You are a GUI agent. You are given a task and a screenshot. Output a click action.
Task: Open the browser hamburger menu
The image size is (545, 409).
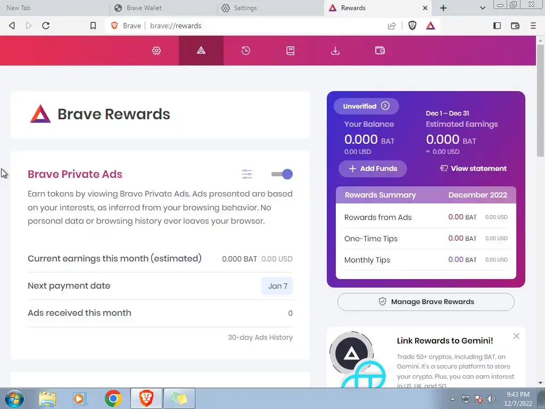pyautogui.click(x=533, y=26)
